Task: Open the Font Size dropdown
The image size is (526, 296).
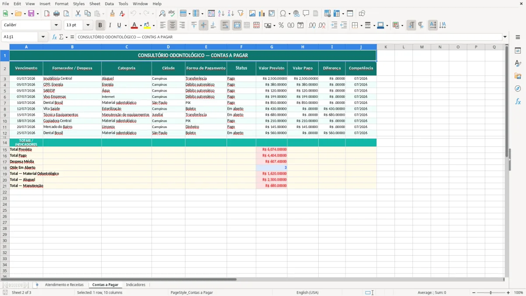Action: point(88,25)
